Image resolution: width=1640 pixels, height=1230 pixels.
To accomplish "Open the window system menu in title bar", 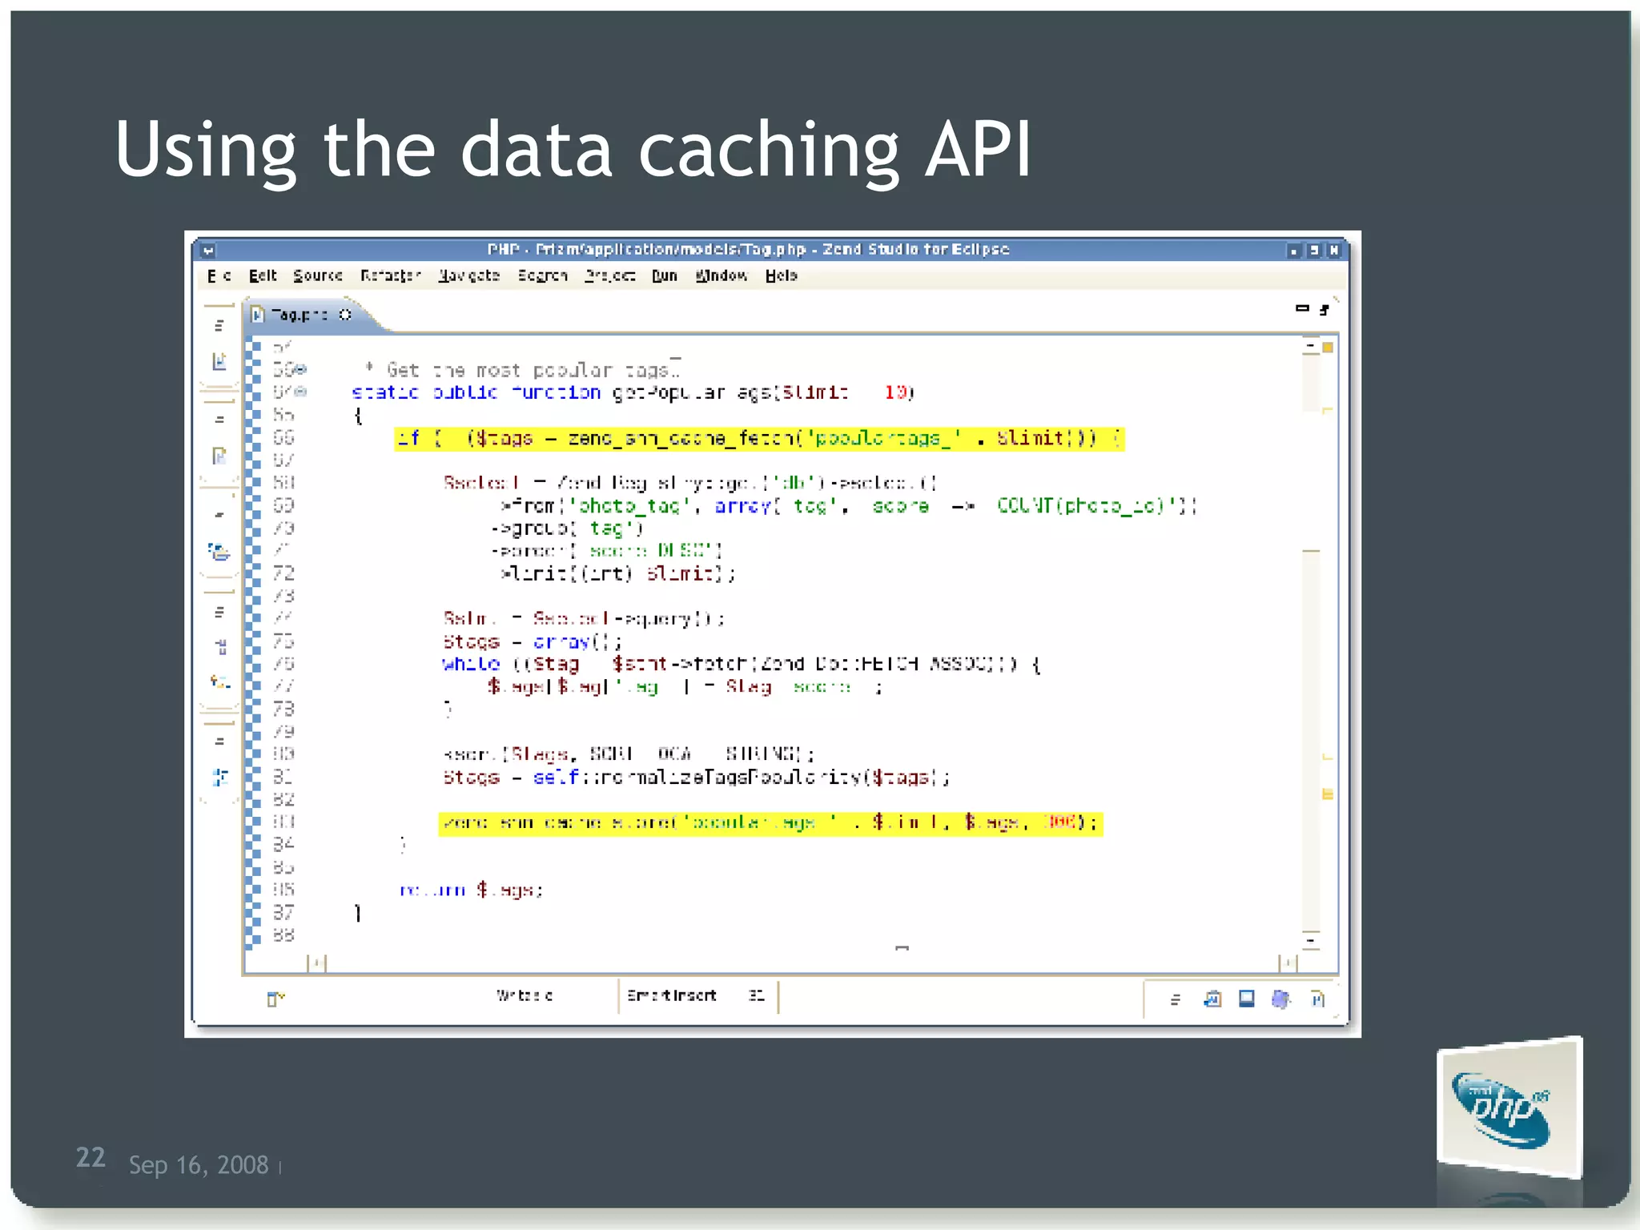I will [x=208, y=251].
